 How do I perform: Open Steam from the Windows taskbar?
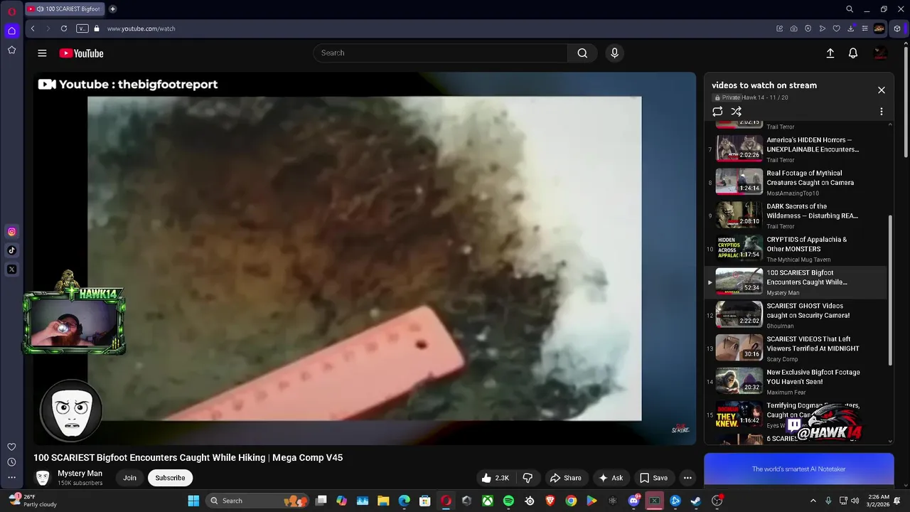point(696,501)
